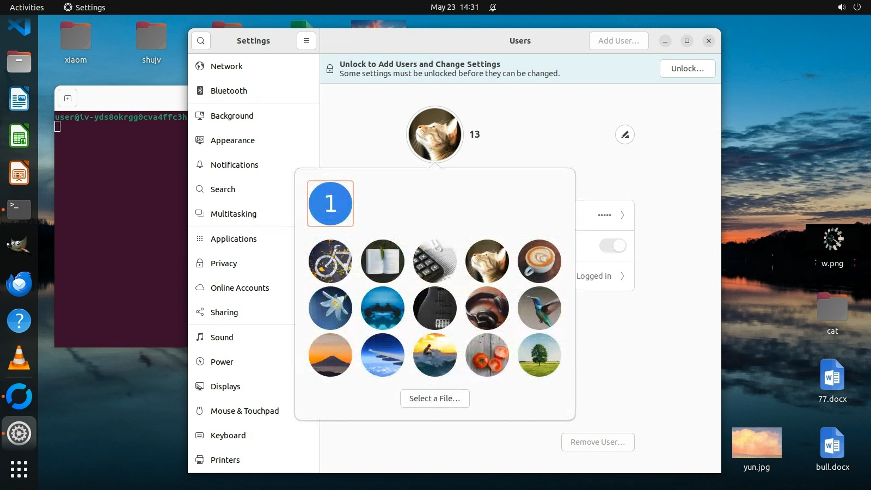This screenshot has height=490, width=871.
Task: Click the pencil edit icon beside username
Action: 624,134
